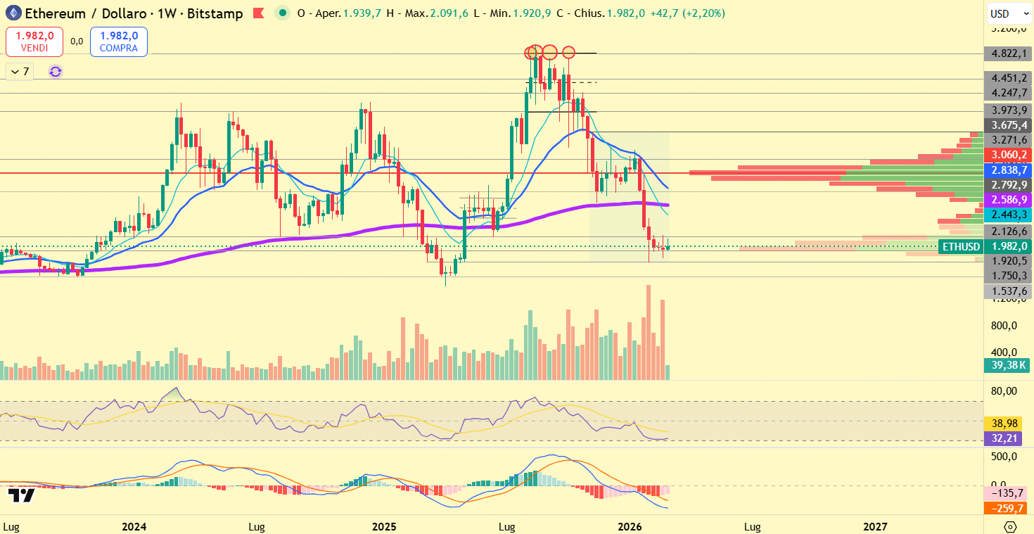Toggle the red flag beside the symbol title
Viewport: 1034px width, 534px height.
[x=258, y=13]
